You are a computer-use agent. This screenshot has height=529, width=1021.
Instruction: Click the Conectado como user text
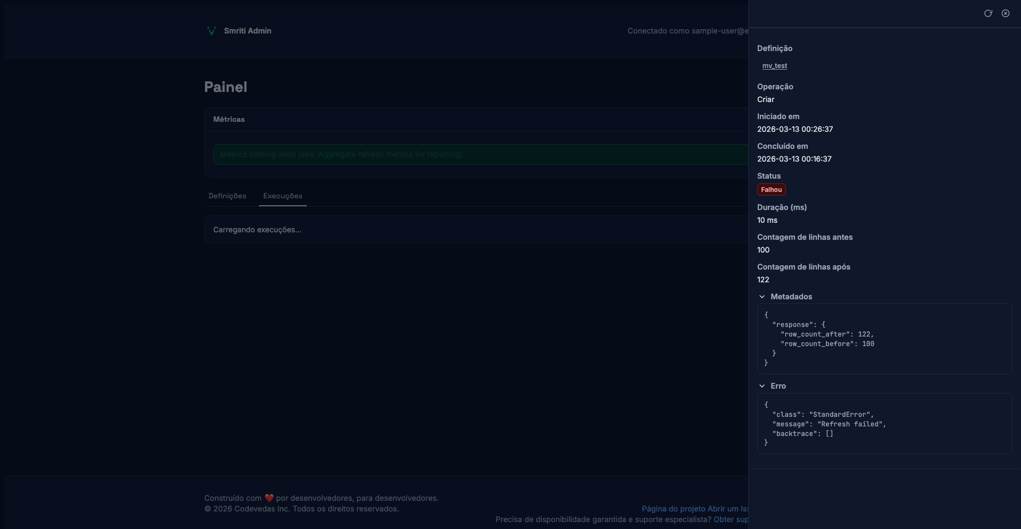click(x=687, y=31)
